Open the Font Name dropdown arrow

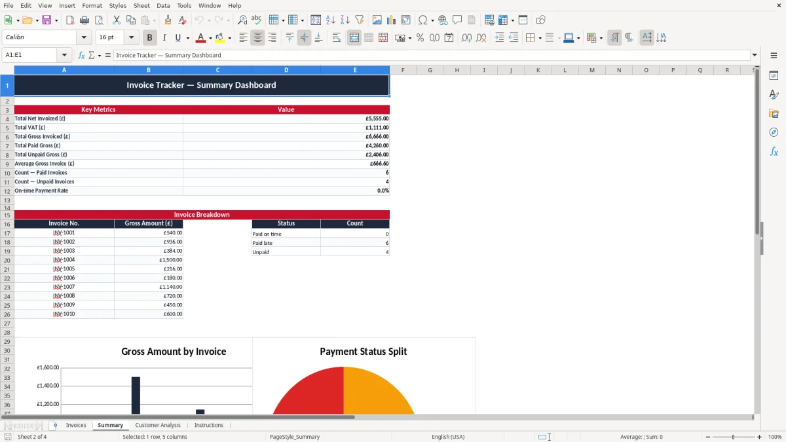tap(84, 38)
